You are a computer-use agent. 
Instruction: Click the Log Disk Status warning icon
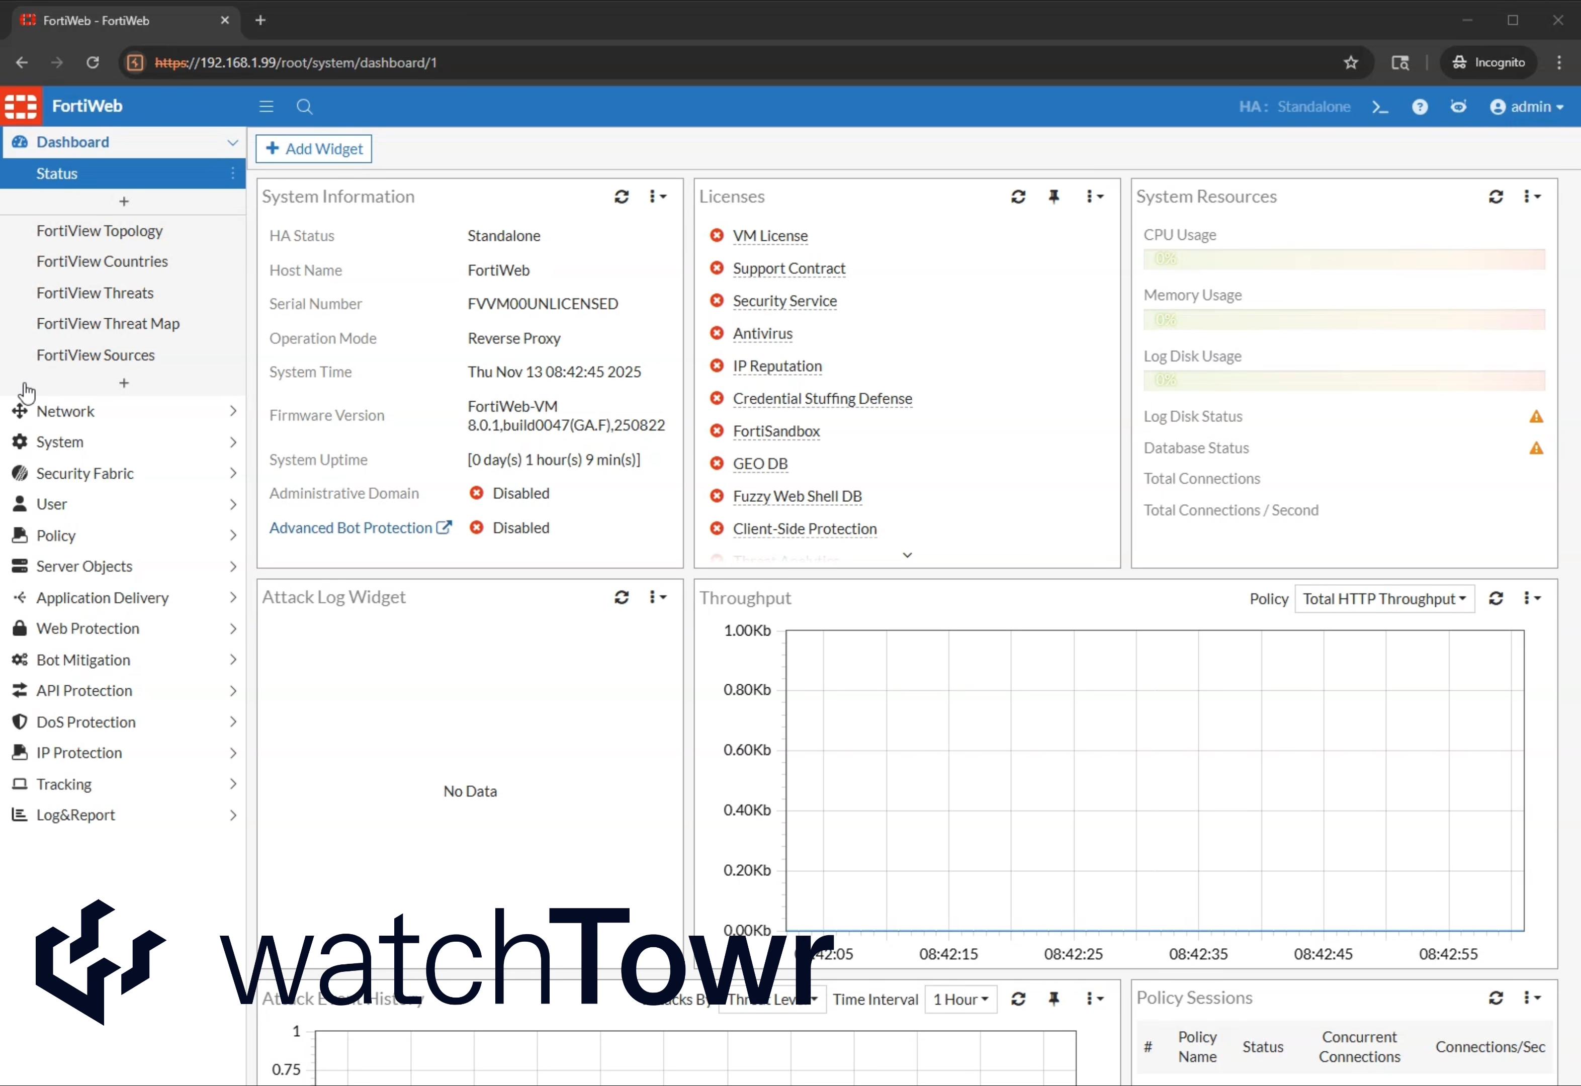click(x=1535, y=416)
